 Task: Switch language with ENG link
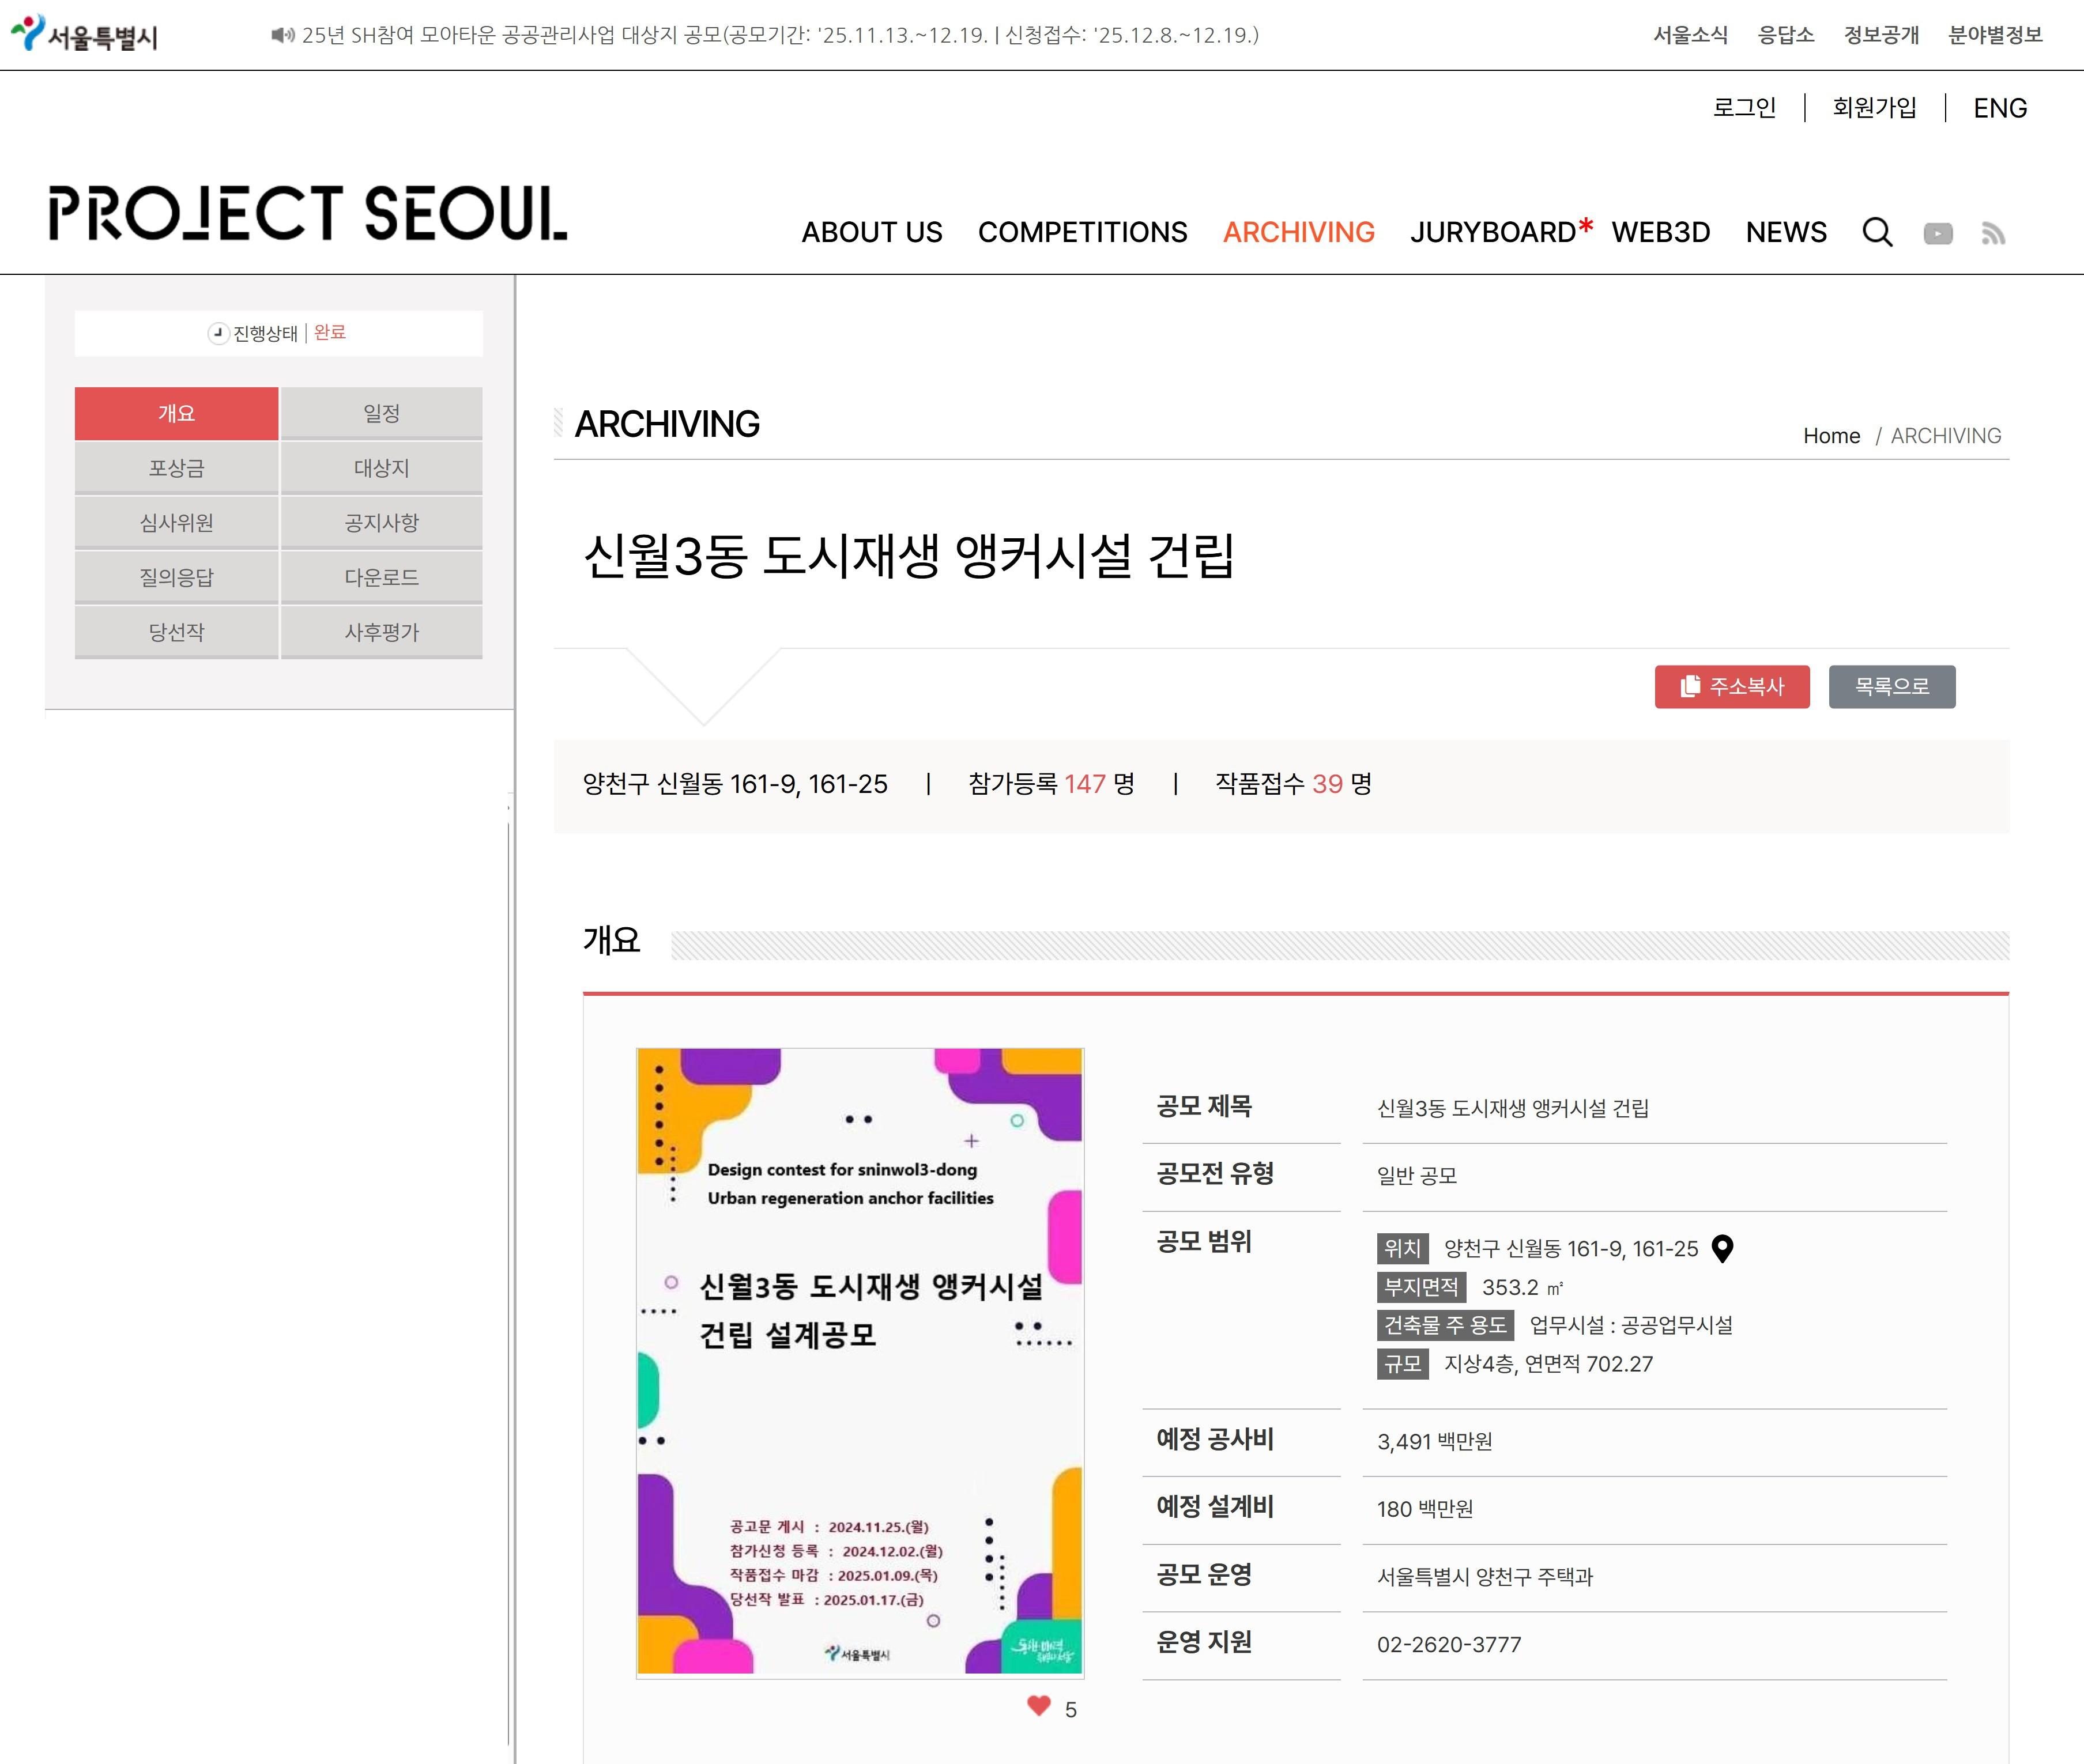point(1999,108)
